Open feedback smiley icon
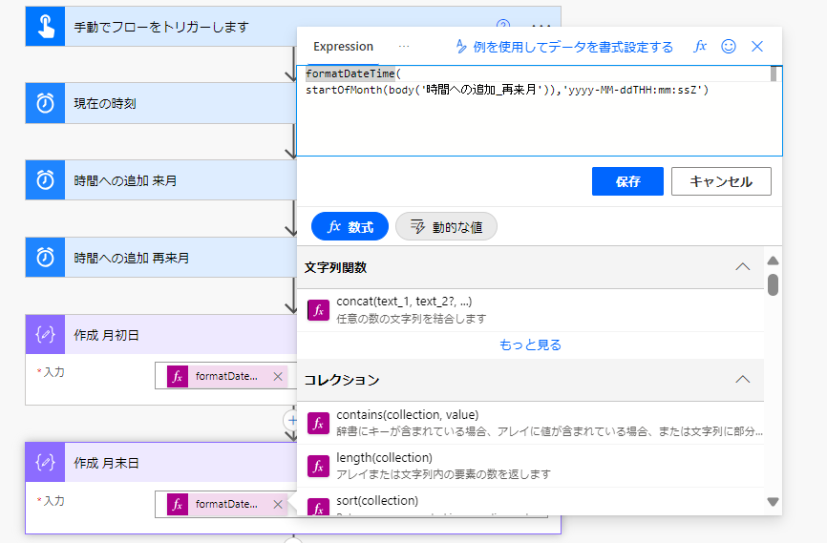Screen dimensions: 827x543 click(x=729, y=47)
